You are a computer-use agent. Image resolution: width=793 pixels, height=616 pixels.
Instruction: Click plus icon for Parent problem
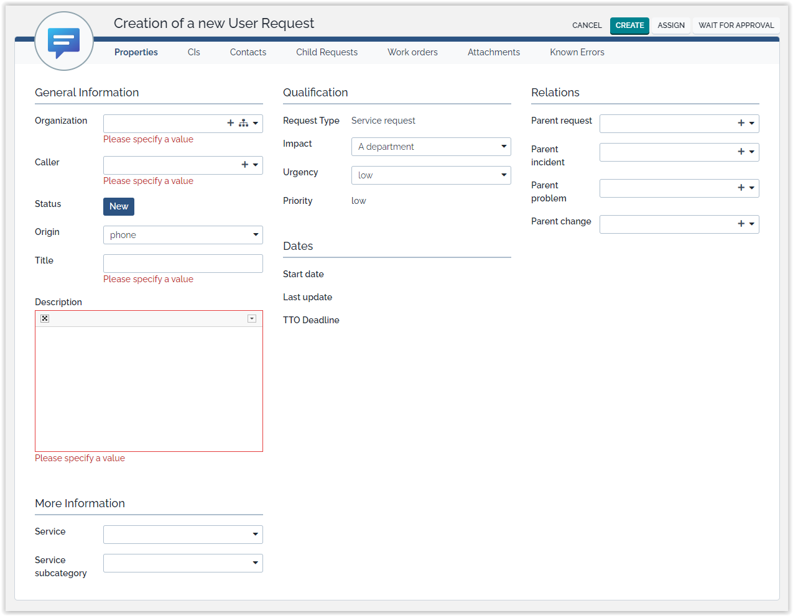pyautogui.click(x=741, y=188)
